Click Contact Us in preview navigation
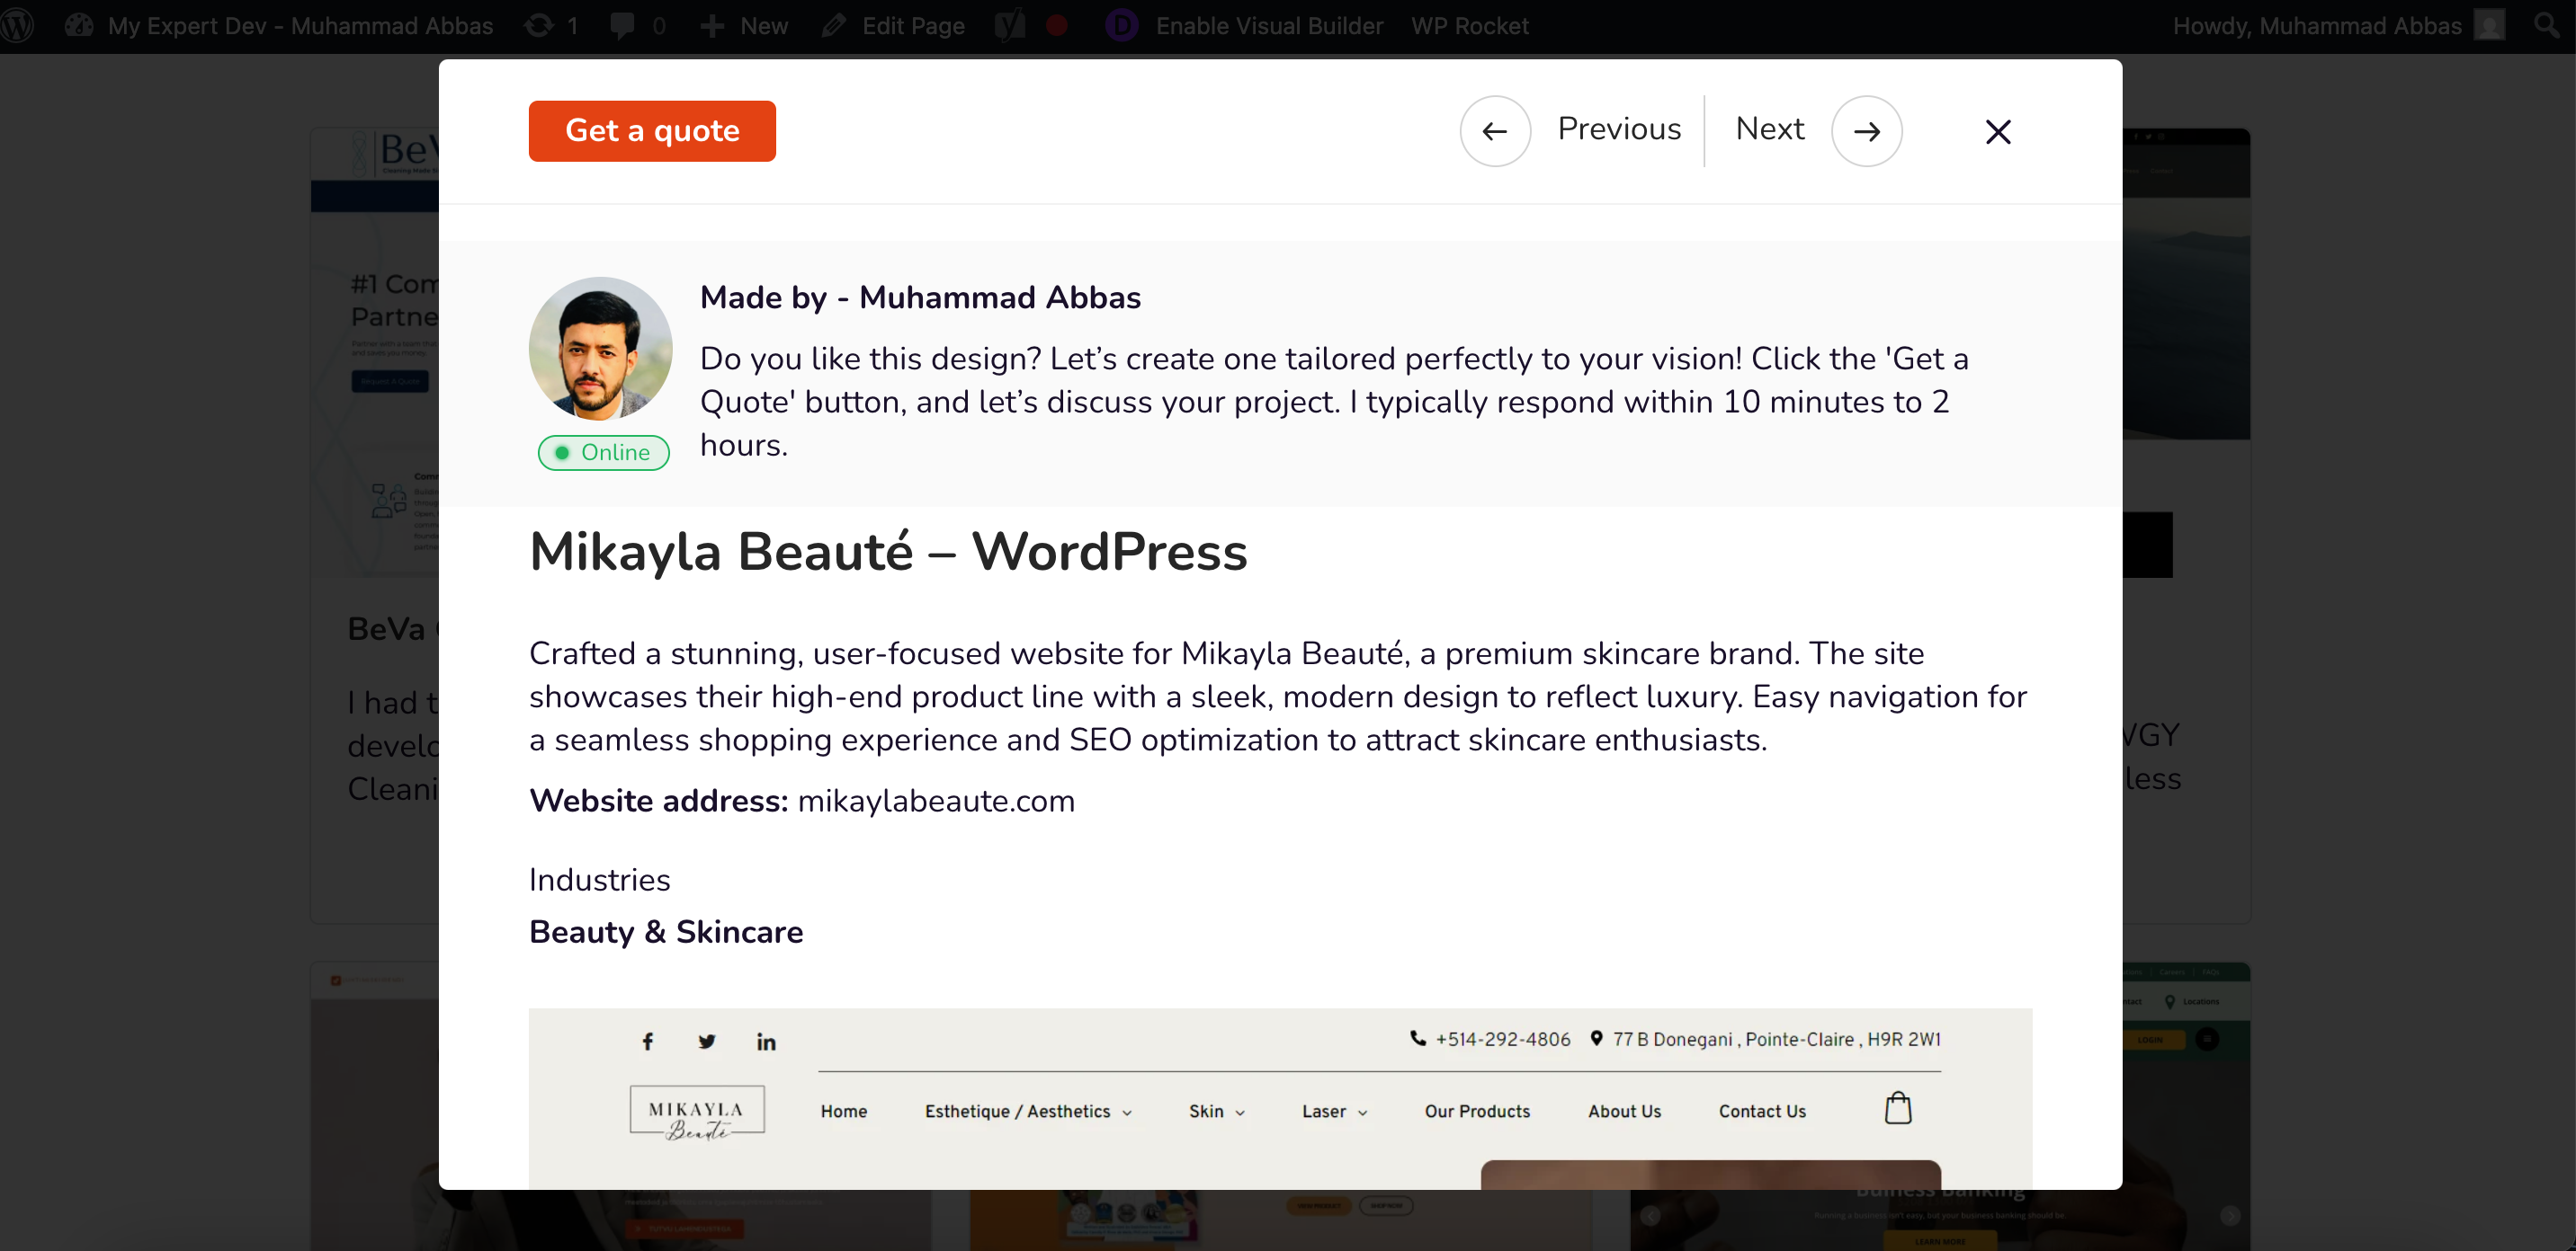The height and width of the screenshot is (1251, 2576). [1762, 1111]
